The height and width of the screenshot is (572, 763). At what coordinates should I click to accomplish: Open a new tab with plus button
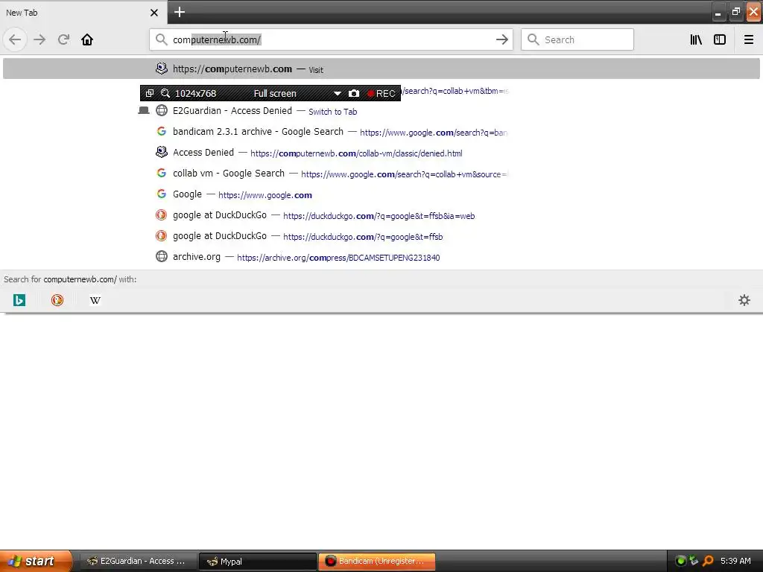coord(180,12)
